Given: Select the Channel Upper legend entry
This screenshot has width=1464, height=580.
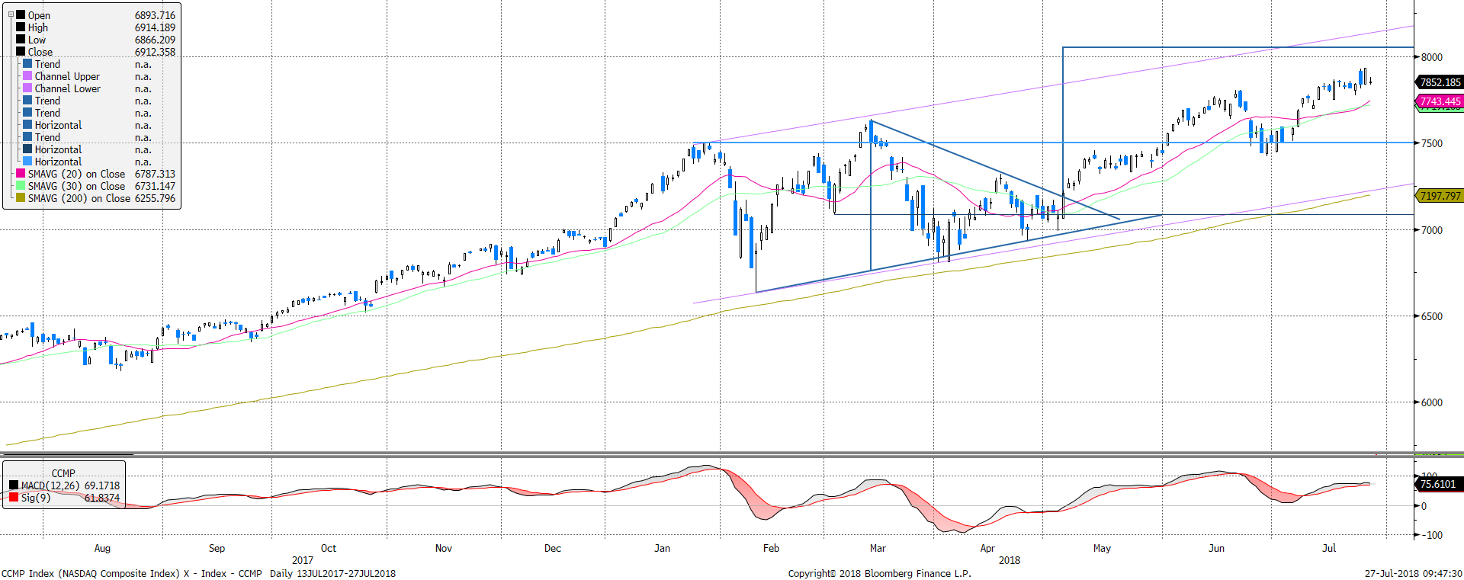Looking at the screenshot, I should click(x=66, y=76).
